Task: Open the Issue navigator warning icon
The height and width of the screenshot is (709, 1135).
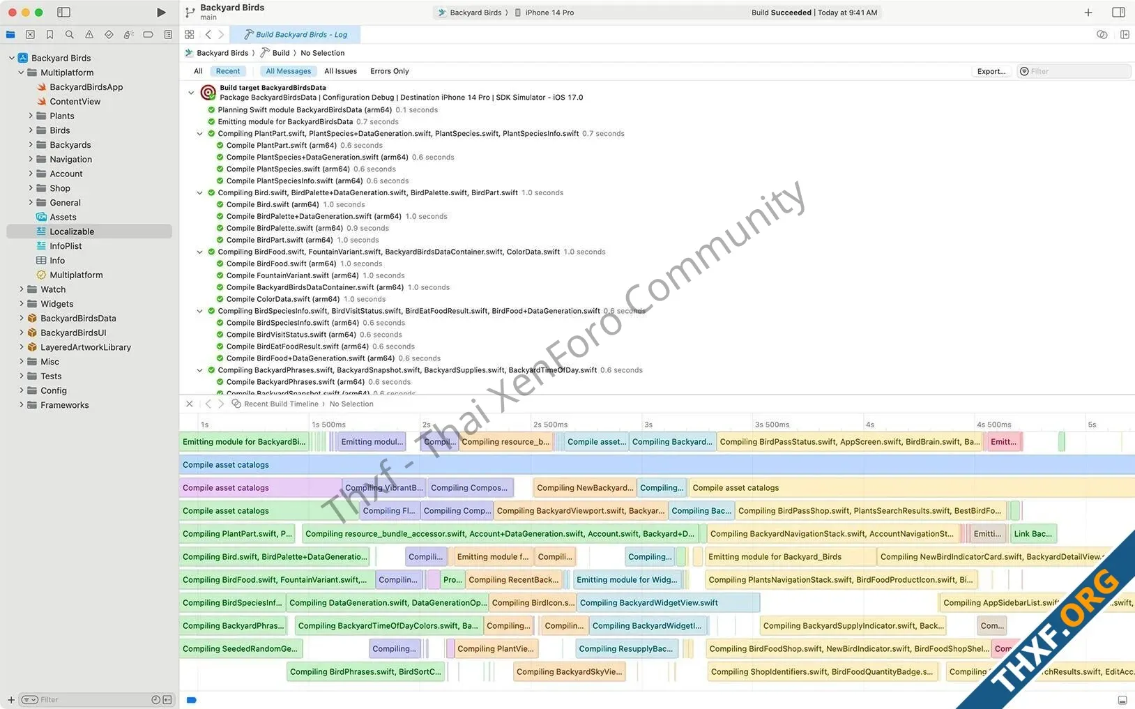Action: point(89,34)
